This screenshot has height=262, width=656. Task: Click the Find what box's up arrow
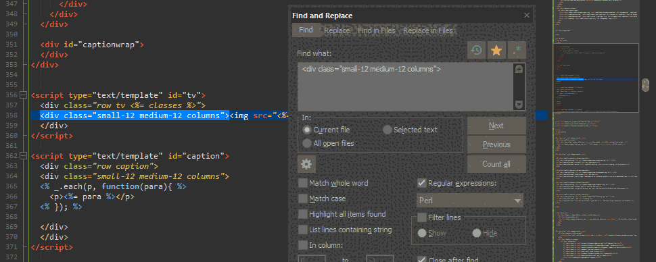519,69
